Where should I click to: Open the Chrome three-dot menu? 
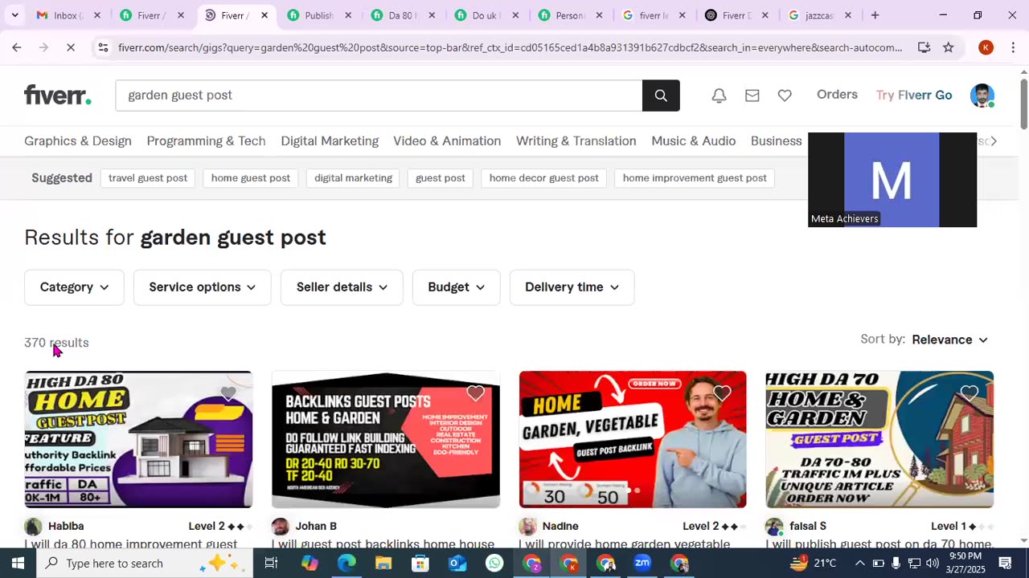point(1013,48)
